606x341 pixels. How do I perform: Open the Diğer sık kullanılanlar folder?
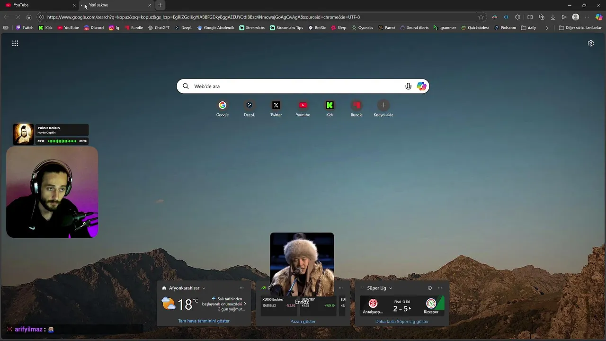(x=580, y=27)
